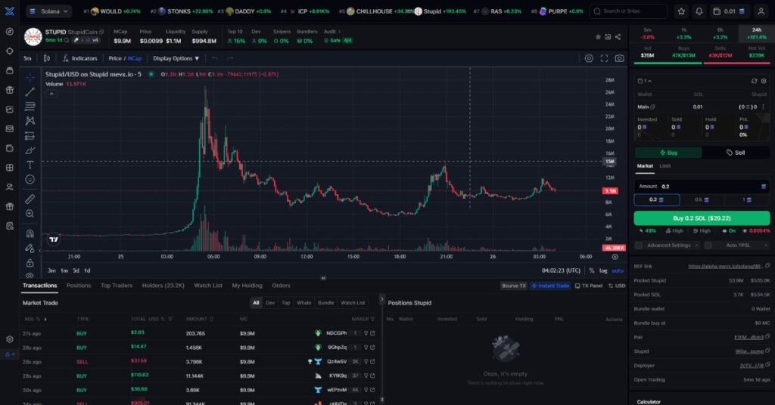Select the crosshair cursor tool in the chart toolbar

30,77
